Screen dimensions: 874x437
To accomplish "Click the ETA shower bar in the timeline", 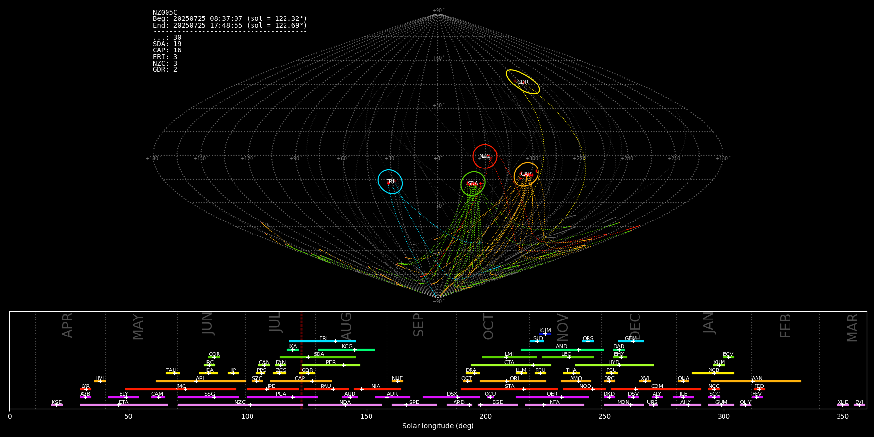I will (x=124, y=405).
